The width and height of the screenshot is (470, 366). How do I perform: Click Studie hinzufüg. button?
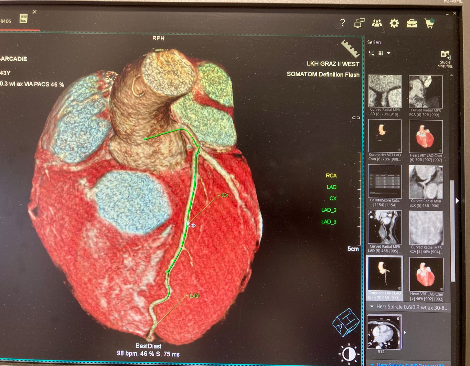[x=445, y=59]
